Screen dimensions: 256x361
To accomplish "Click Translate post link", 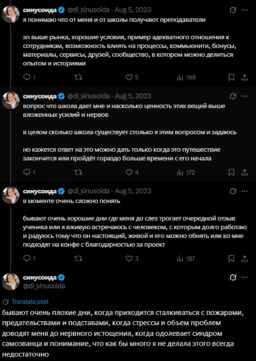I will click(x=30, y=302).
